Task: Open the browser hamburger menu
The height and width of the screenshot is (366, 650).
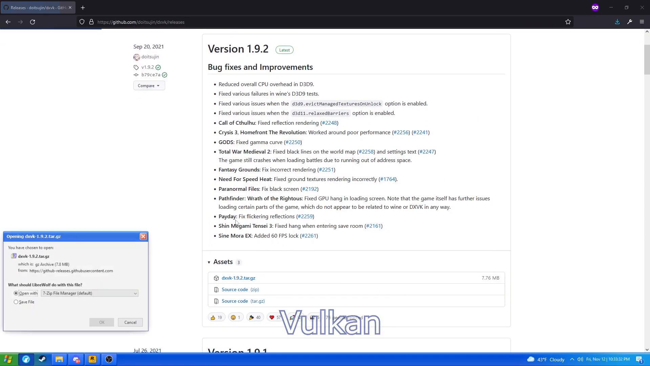Action: [642, 22]
